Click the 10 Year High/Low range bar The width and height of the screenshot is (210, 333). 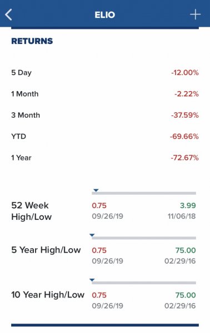(144, 283)
